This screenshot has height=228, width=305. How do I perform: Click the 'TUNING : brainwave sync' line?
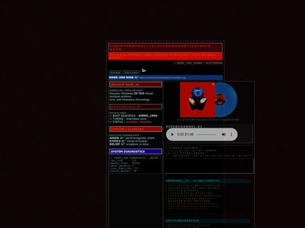128,119
